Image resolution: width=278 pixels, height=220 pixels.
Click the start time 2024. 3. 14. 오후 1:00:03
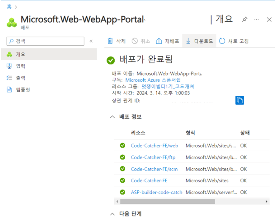[163, 93]
